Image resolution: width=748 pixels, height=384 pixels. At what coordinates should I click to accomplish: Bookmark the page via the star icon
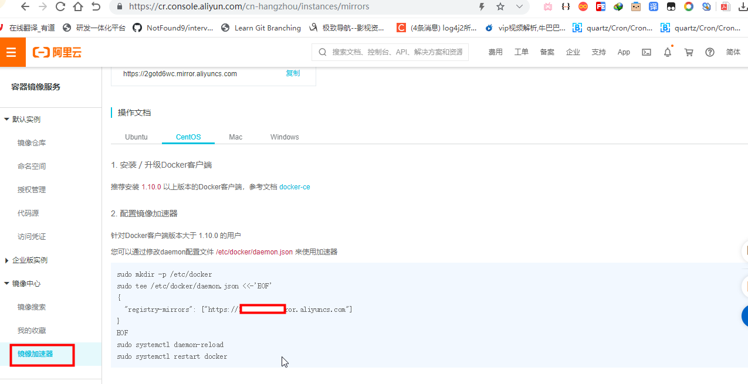[x=500, y=7]
